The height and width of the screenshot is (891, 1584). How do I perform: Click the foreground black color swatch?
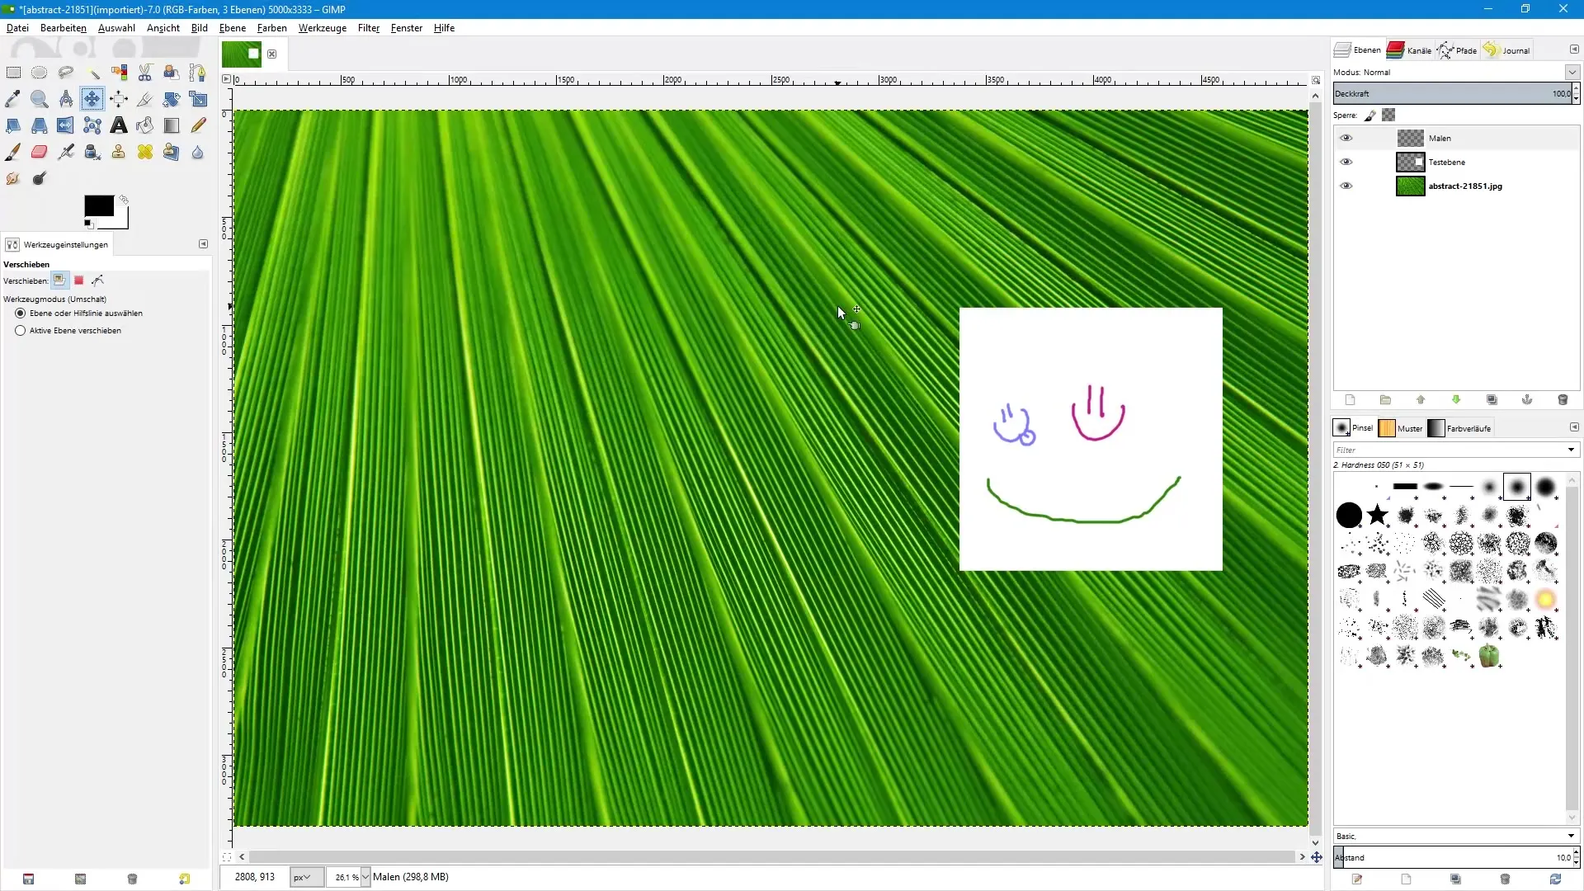tap(98, 206)
